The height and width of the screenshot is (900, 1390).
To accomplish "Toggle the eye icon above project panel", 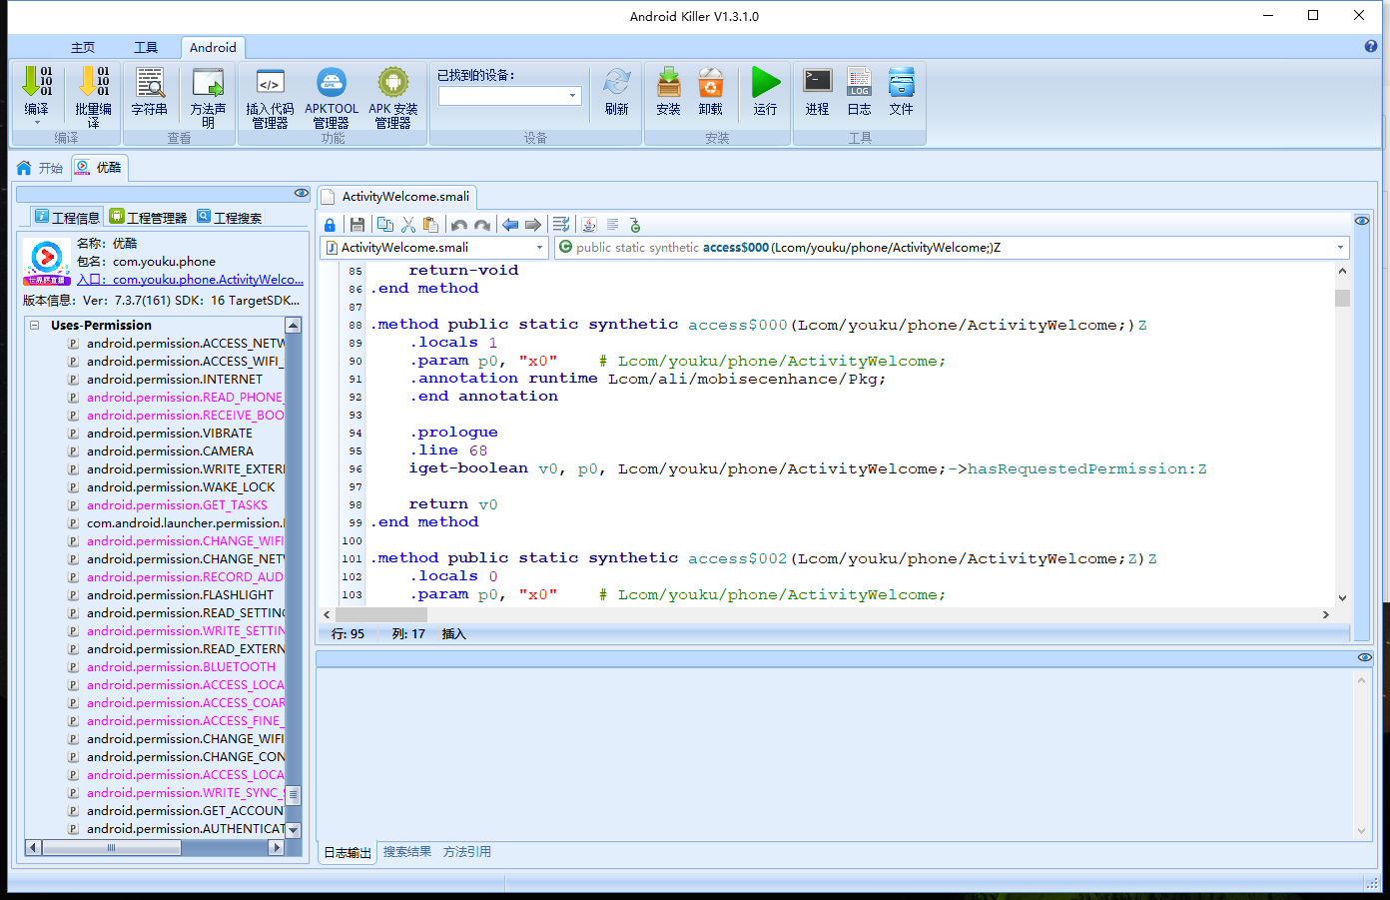I will 301,193.
